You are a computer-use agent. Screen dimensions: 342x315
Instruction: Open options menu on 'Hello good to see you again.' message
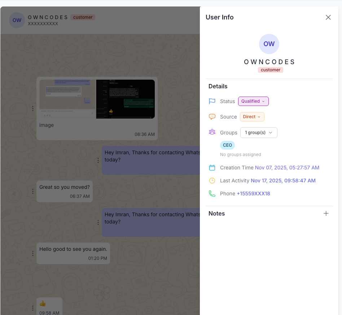33,253
